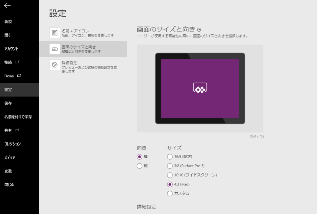Click the 画面のサイズと向き device icon
The height and width of the screenshot is (214, 317).
[x=54, y=49]
